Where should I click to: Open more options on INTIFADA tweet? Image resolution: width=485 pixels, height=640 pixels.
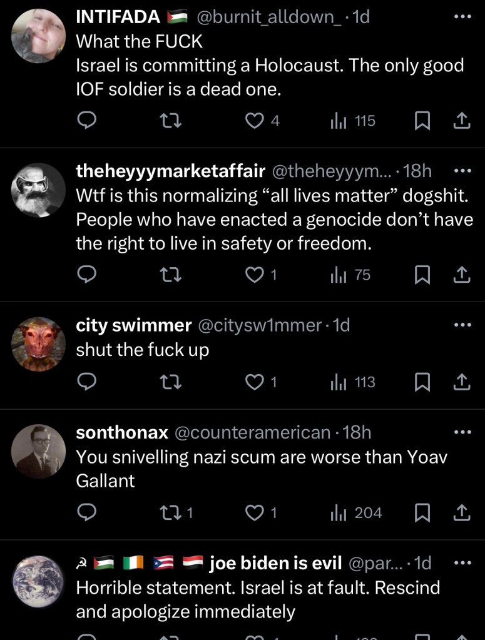click(x=461, y=17)
